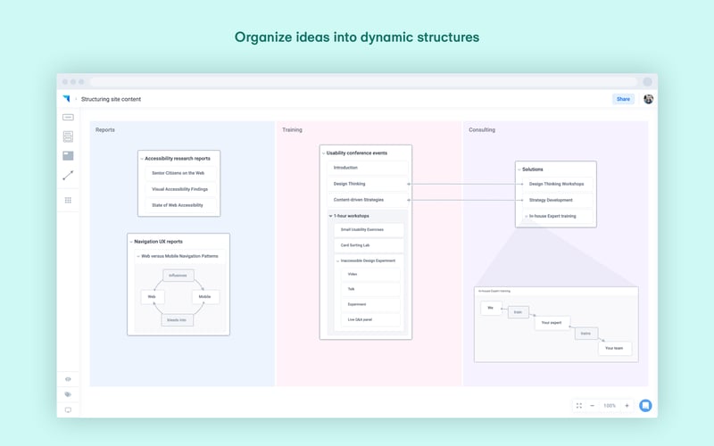Open the grid dots icon in sidebar
The width and height of the screenshot is (714, 446).
tap(68, 200)
